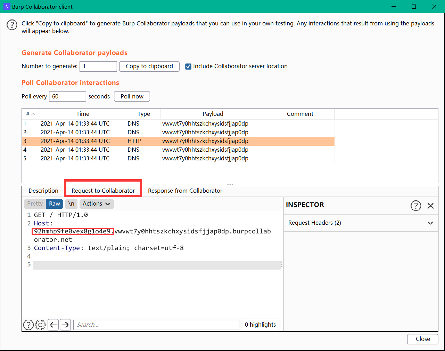445x351 pixels.
Task: Click the Type column header
Action: click(x=143, y=114)
